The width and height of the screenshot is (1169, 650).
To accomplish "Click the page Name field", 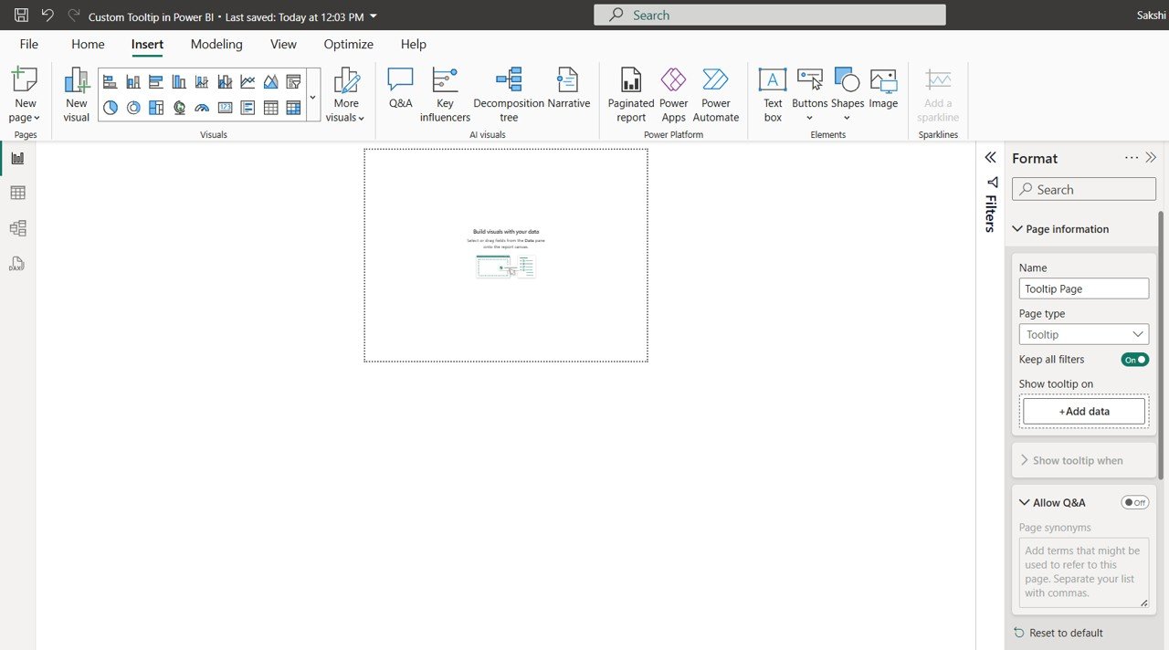I will (x=1084, y=288).
